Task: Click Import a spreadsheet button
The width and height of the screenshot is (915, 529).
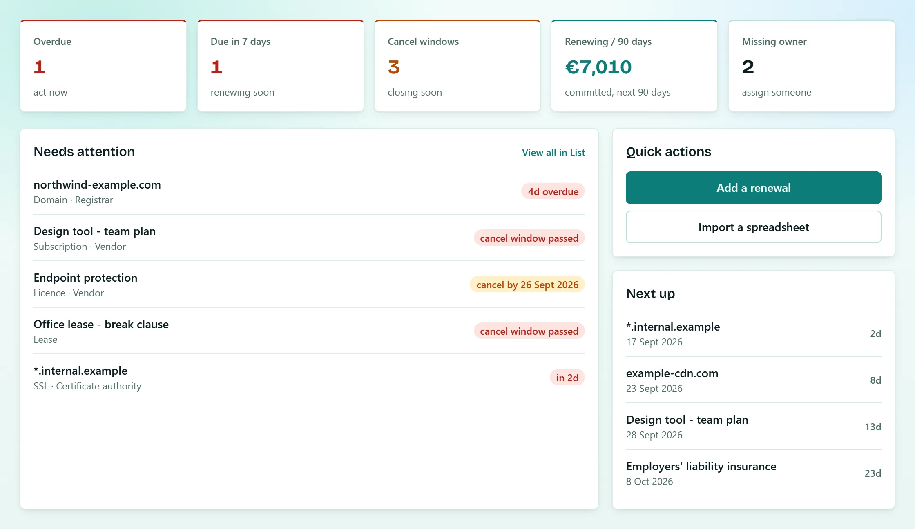Action: [753, 227]
